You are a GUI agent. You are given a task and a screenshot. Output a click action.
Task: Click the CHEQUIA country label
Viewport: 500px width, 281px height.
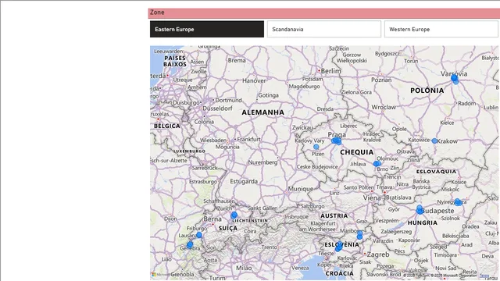point(356,152)
